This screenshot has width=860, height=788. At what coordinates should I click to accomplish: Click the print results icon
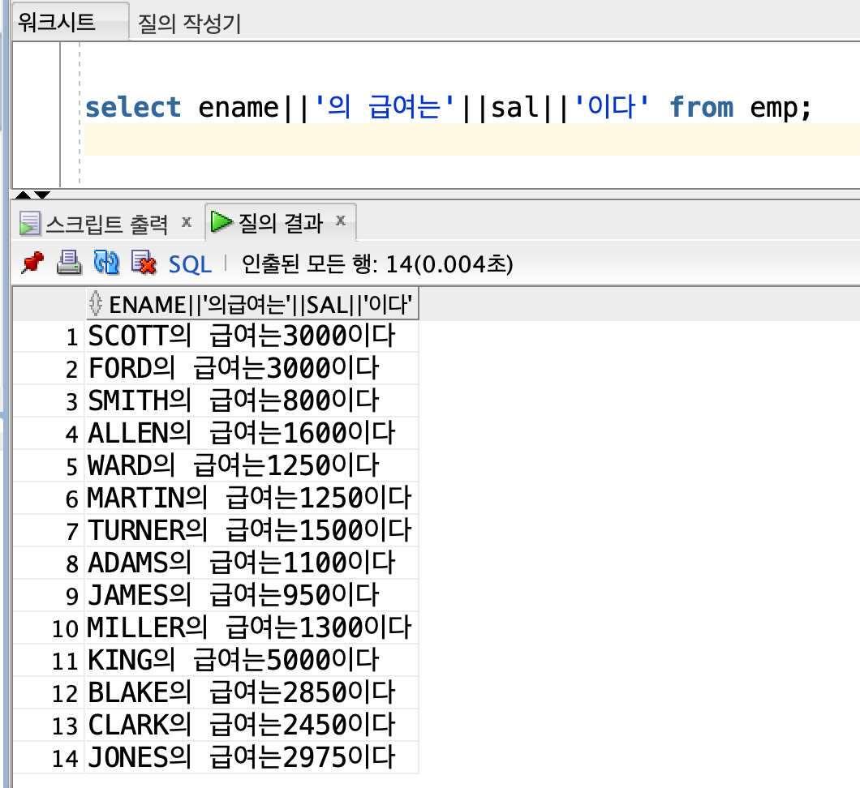[69, 263]
